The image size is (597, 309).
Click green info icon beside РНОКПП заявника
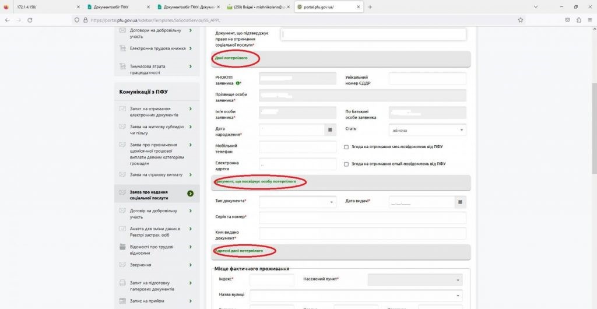point(238,83)
